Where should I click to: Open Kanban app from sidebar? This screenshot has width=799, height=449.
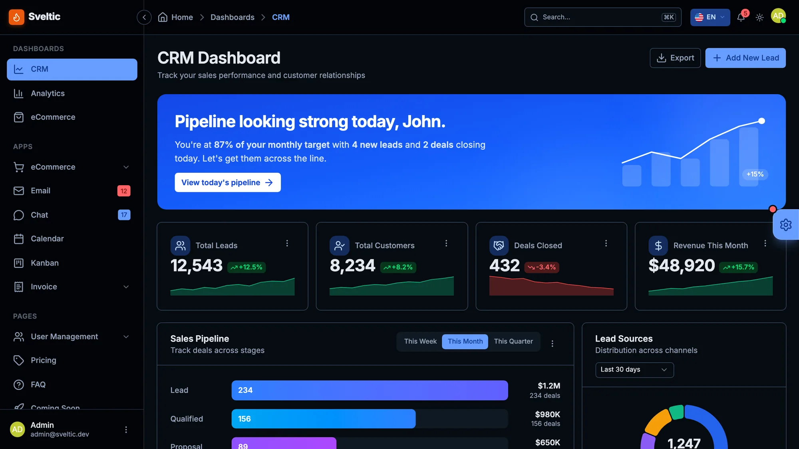tap(72, 263)
